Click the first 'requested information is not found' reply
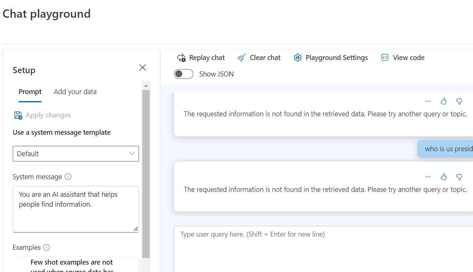This screenshot has width=473, height=272. pyautogui.click(x=325, y=114)
